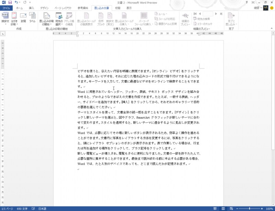Select the 封筒 (Envelopes) tool

coord(23,16)
